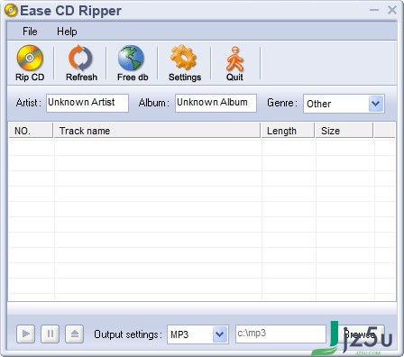
Task: Close the Ease CD Ripper window
Action: point(392,10)
